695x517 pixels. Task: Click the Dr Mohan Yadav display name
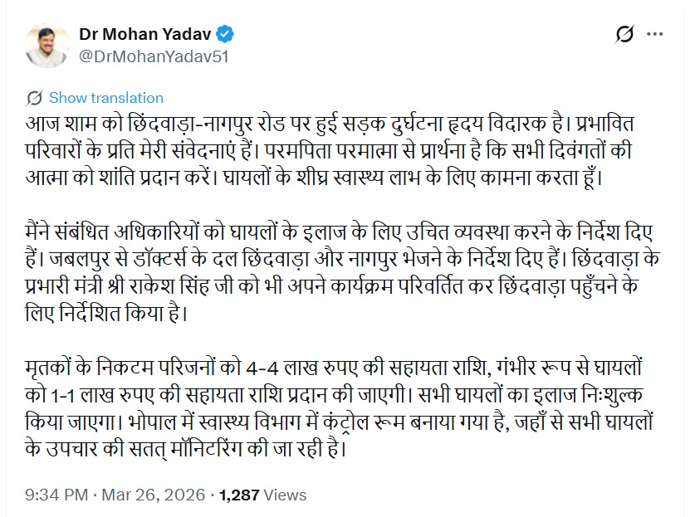click(x=145, y=35)
